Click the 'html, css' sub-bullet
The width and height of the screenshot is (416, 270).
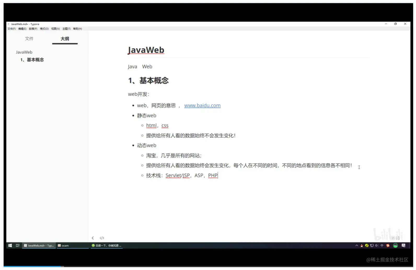click(157, 126)
